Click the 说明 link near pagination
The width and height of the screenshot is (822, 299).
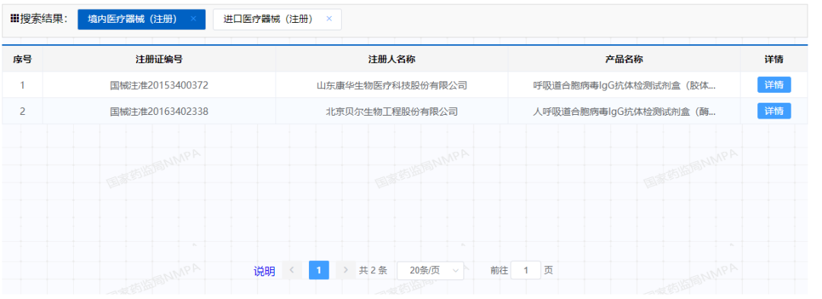point(264,272)
